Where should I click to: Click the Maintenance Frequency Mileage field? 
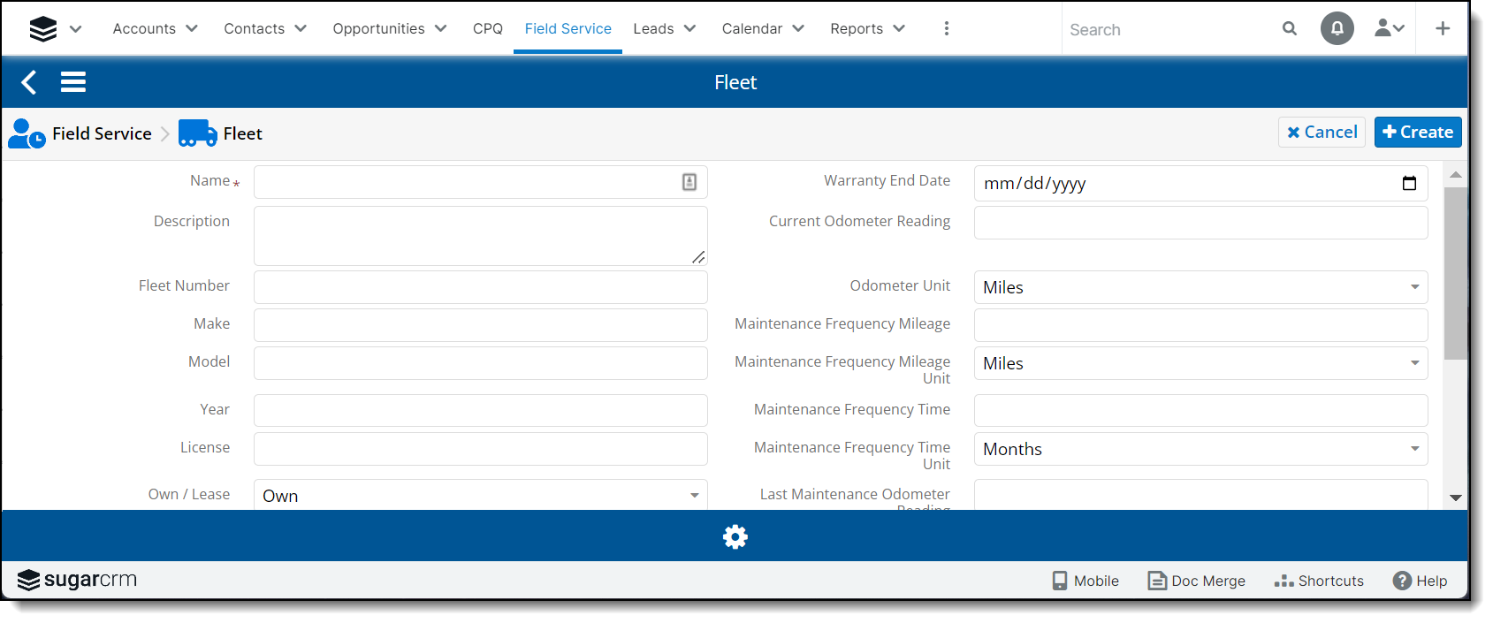(x=1201, y=325)
